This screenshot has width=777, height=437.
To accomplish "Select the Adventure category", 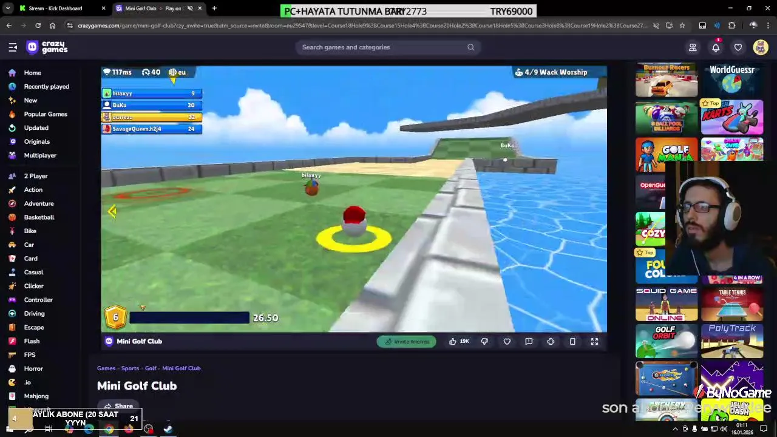I will (39, 203).
